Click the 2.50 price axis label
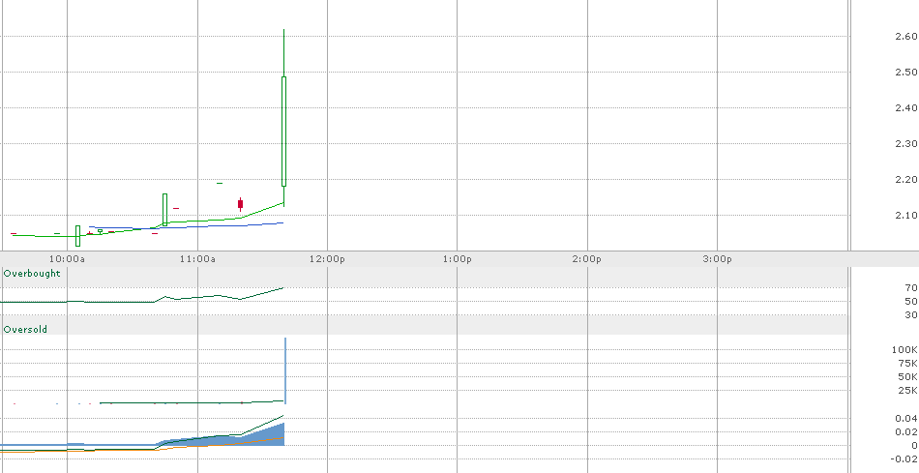Viewport: 919px width, 473px height. pos(906,73)
